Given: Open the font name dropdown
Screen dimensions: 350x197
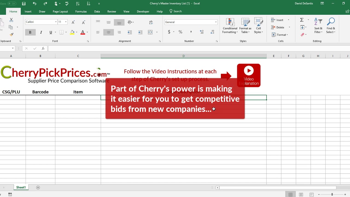Looking at the screenshot, I should pos(56,22).
